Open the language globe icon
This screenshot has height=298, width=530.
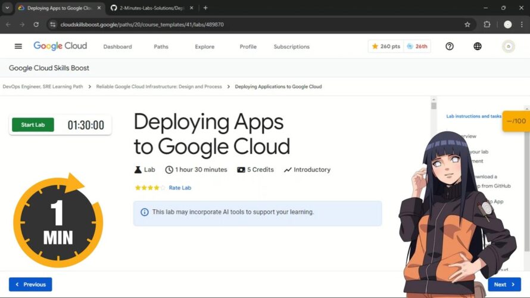click(477, 46)
